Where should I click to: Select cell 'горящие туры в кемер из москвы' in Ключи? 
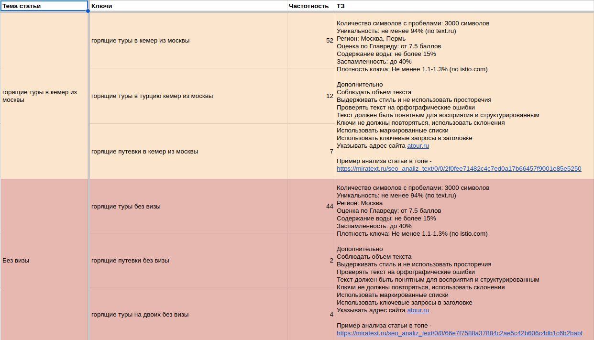point(188,41)
